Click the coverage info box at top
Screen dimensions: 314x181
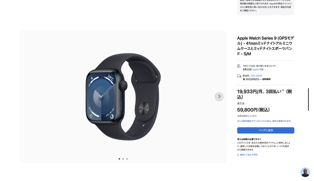[266, 7]
